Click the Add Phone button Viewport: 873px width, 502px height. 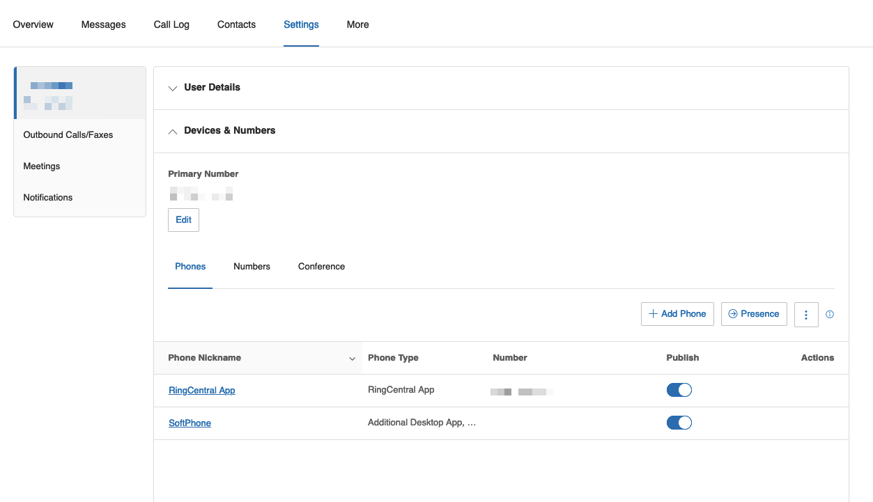tap(677, 314)
